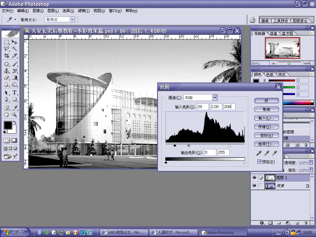
Task: Pick the white point eyedropper in Levels
Action: point(274,153)
